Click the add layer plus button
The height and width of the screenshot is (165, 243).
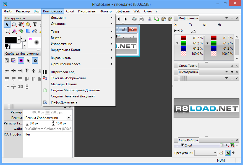[x=226, y=145]
